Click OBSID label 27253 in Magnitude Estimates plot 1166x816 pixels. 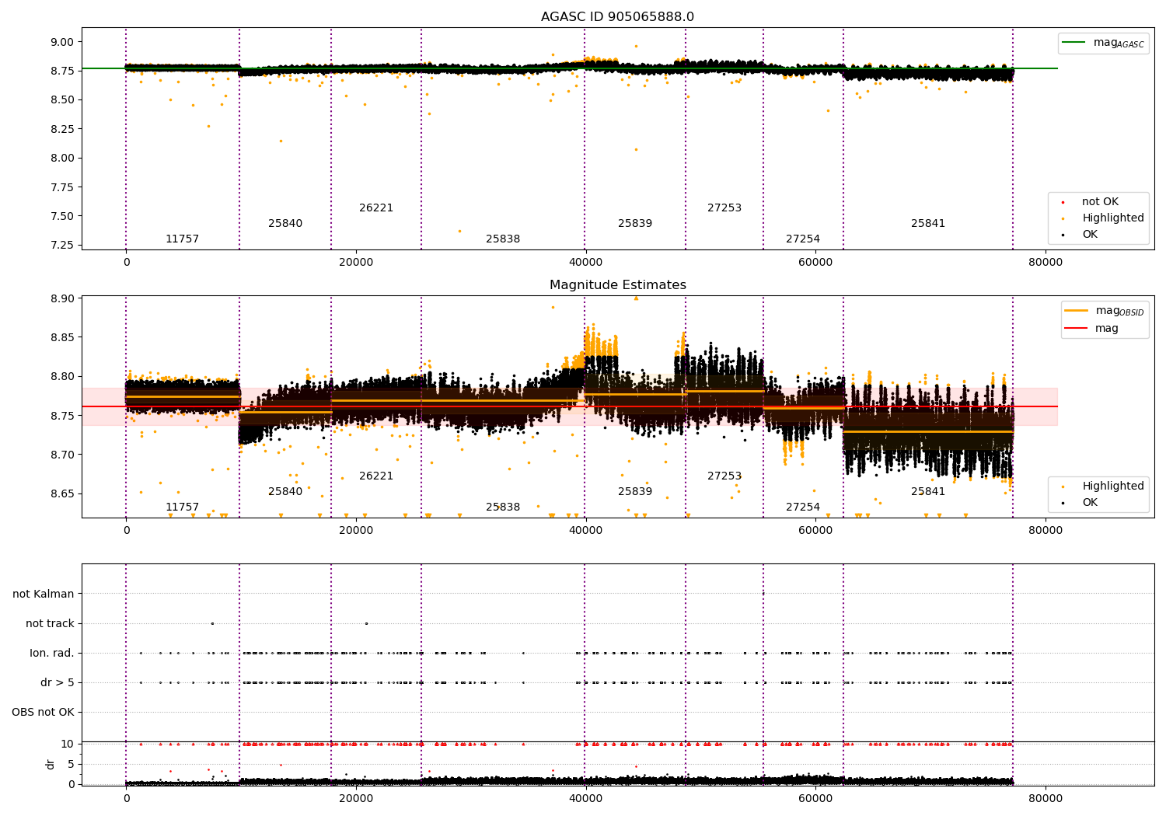[x=724, y=476]
